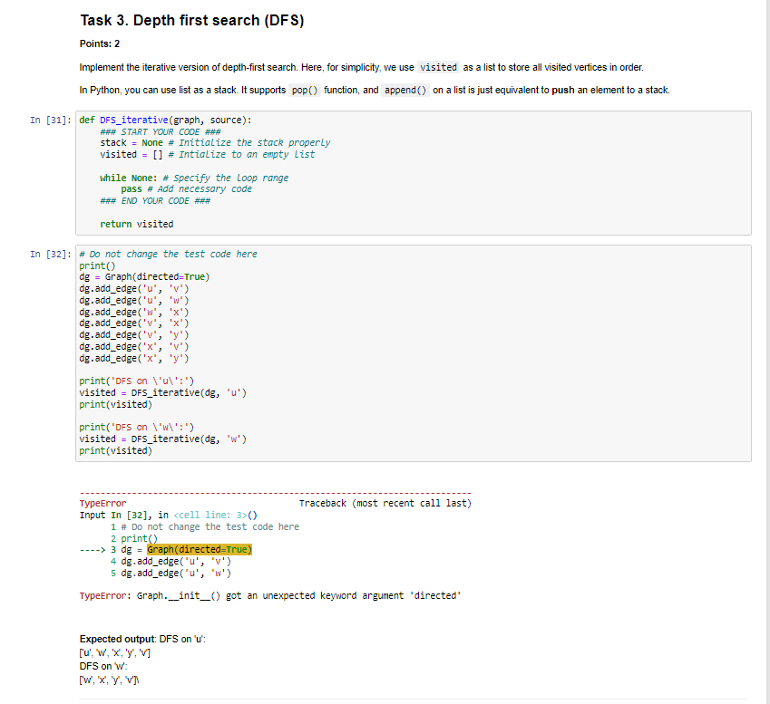Click the Expected output label text
This screenshot has height=704, width=770.
(x=108, y=639)
